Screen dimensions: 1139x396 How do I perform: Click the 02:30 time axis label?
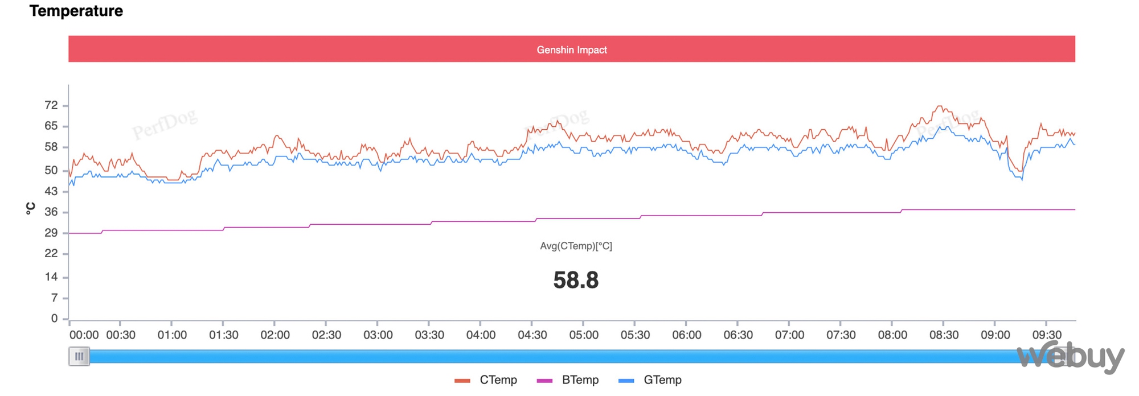click(326, 335)
